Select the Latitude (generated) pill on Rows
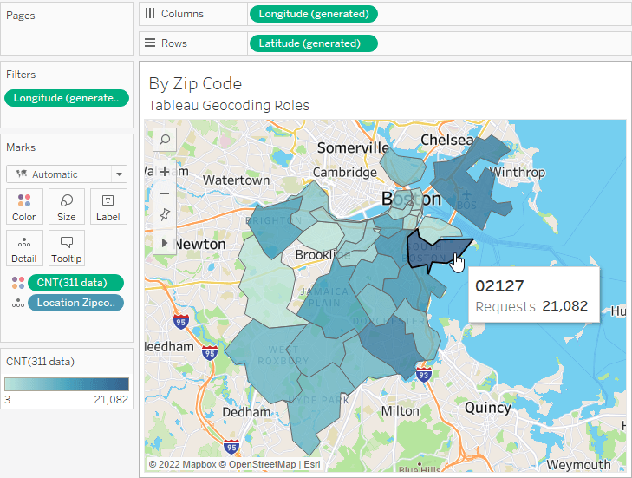The image size is (632, 478). tap(314, 43)
